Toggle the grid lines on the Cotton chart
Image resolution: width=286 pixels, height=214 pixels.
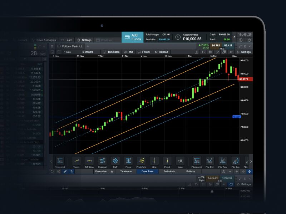point(210,52)
